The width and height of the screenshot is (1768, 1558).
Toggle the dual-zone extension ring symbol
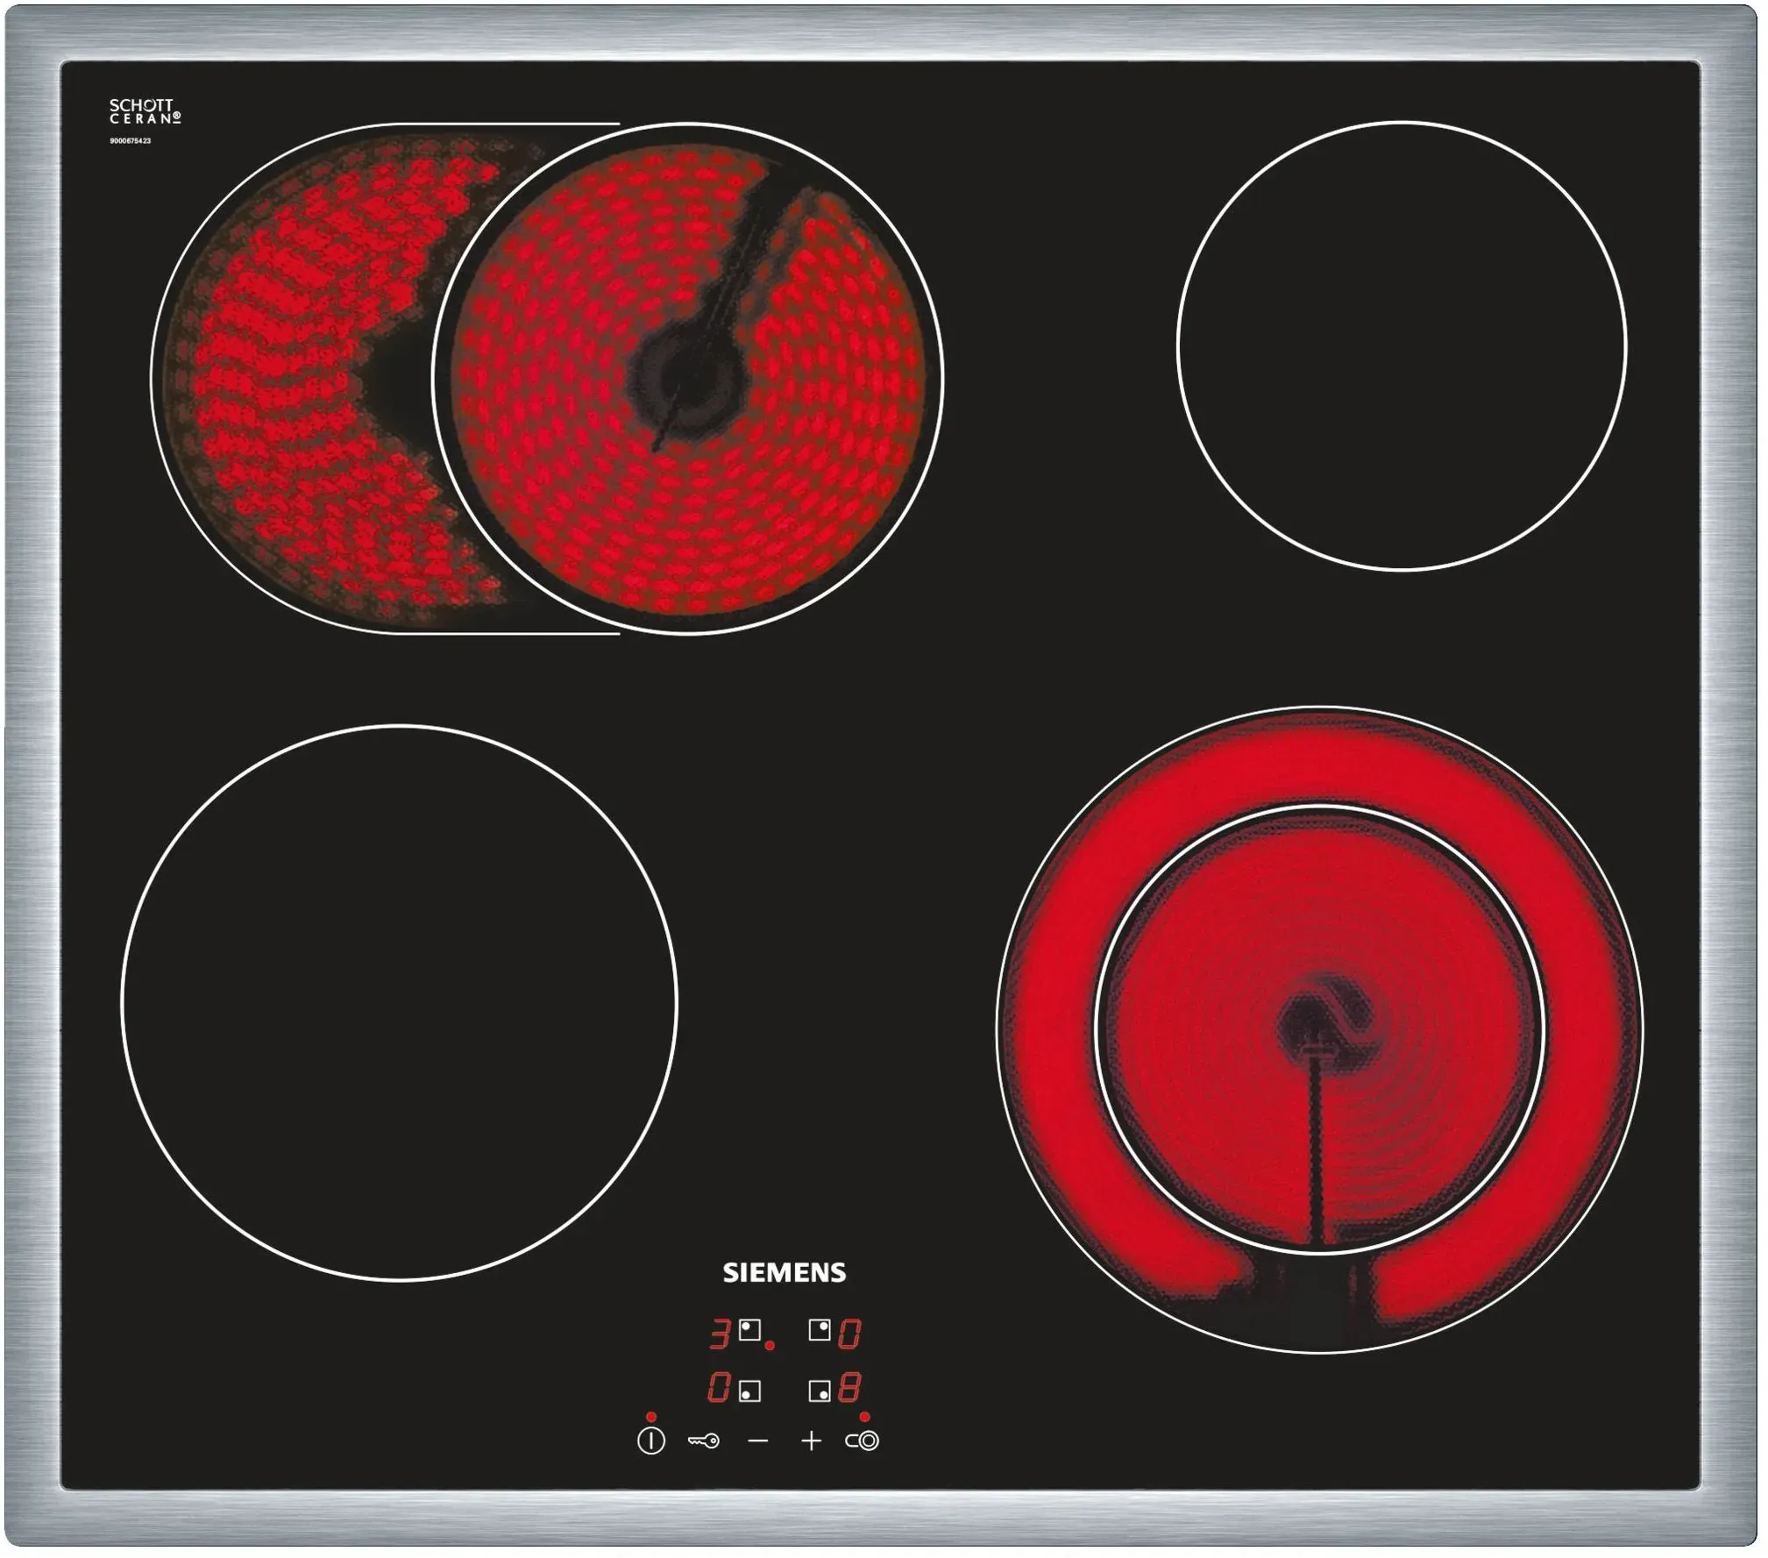click(x=862, y=1441)
